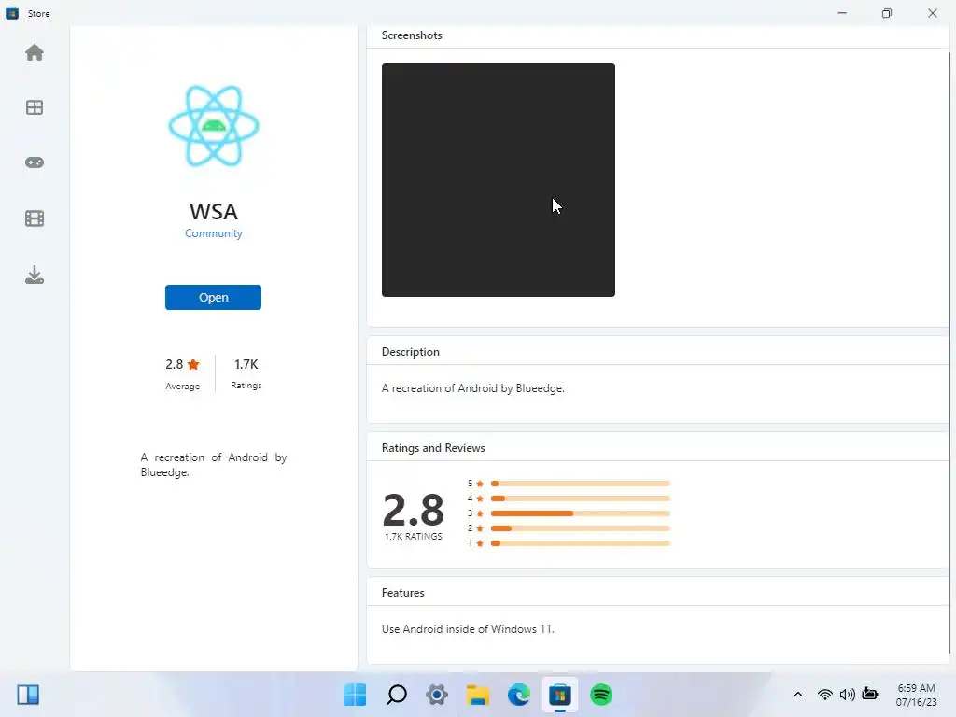This screenshot has width=956, height=717.
Task: Open the Apps section in sidebar
Action: (x=35, y=107)
